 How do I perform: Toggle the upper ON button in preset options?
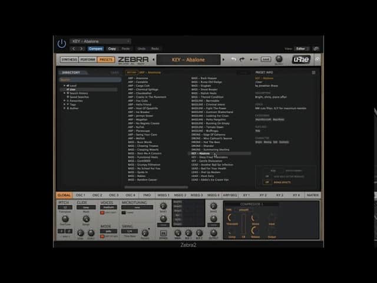pyautogui.click(x=267, y=176)
